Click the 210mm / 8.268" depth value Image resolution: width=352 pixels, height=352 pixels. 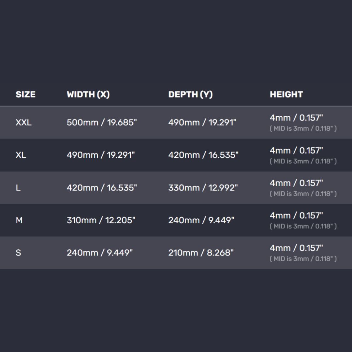click(x=201, y=253)
